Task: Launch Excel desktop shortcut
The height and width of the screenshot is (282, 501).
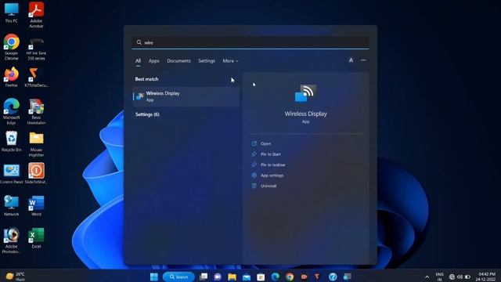Action: 36,238
